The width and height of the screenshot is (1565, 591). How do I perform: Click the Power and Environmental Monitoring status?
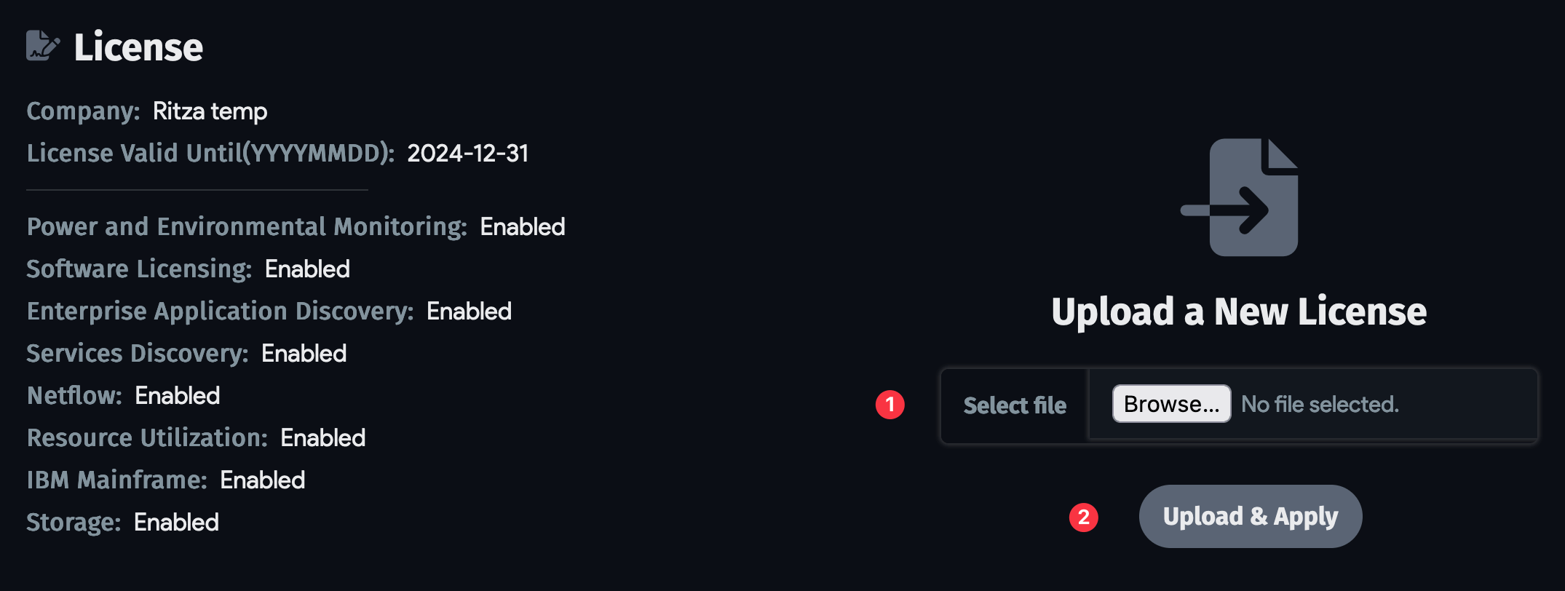pyautogui.click(x=522, y=226)
